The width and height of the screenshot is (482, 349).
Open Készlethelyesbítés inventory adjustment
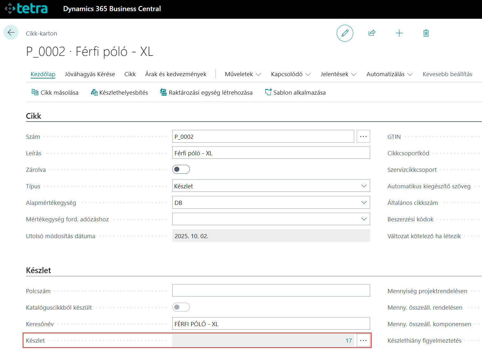coord(120,92)
